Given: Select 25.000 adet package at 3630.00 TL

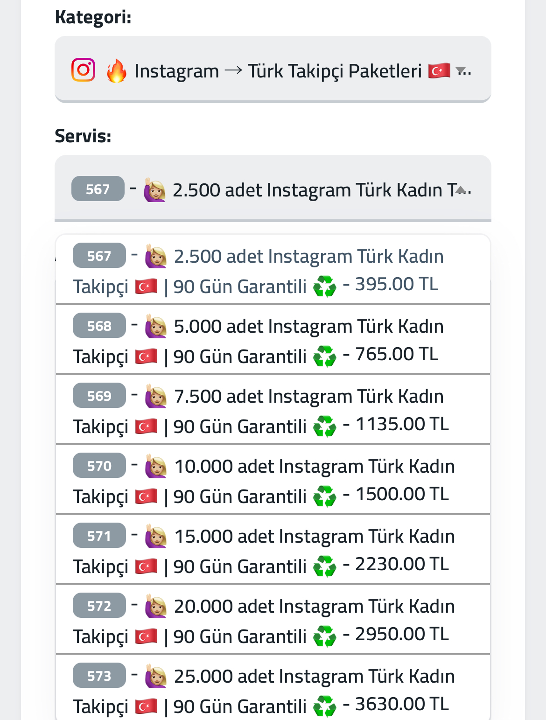Looking at the screenshot, I should click(x=273, y=687).
